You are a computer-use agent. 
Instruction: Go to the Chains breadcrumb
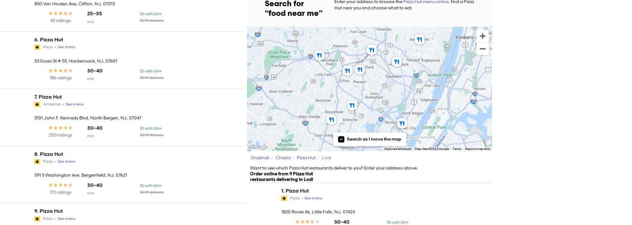[x=283, y=158]
